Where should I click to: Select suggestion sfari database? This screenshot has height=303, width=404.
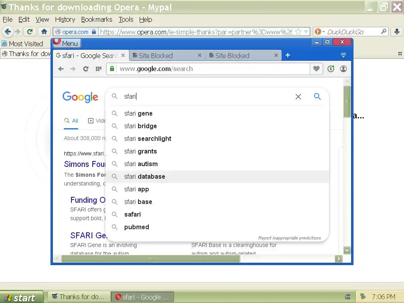coord(217,176)
